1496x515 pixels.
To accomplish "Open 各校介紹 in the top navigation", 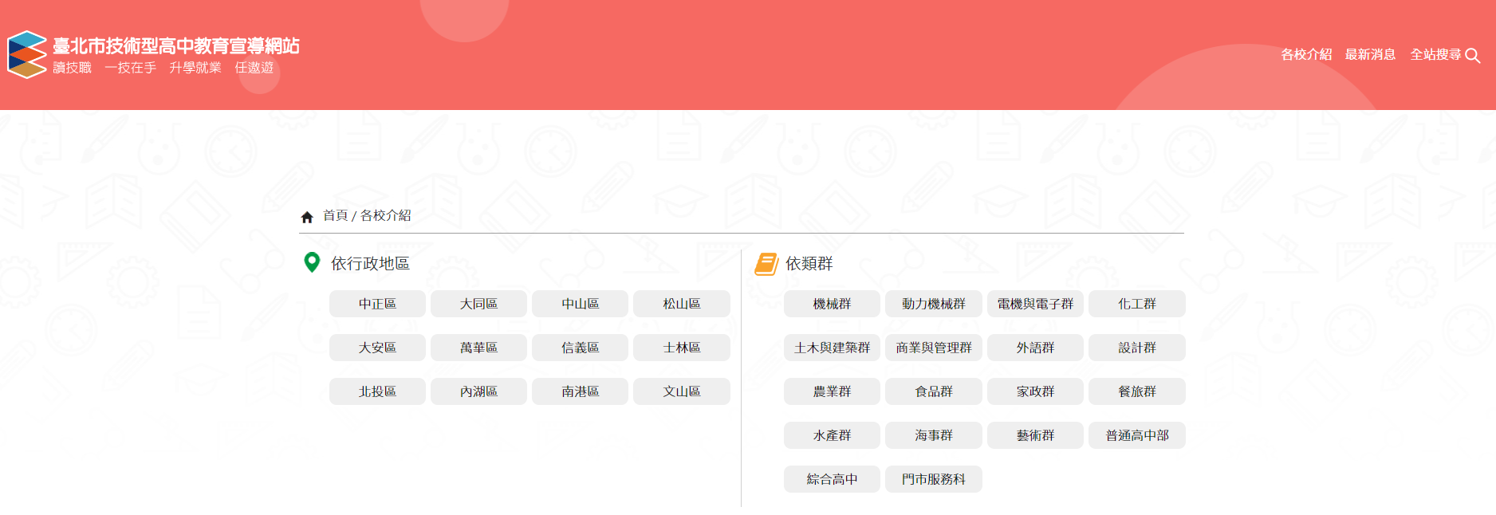I will click(1305, 54).
